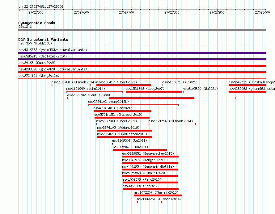
Task: Click the esv34168 (Gusev2009) red bar
Action: click(142, 66)
